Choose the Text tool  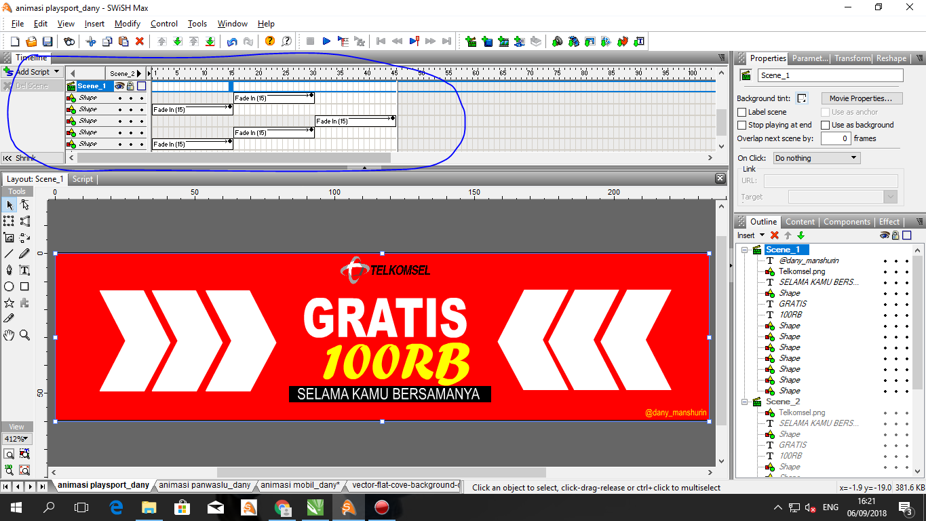[25, 270]
